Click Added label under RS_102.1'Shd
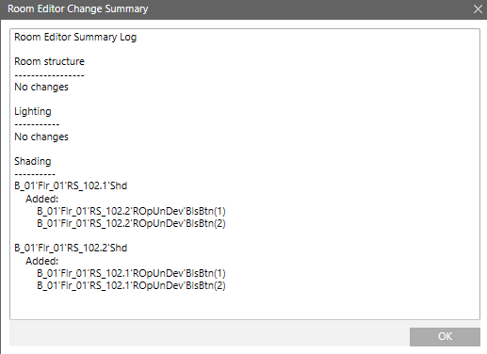This screenshot has height=354, width=487. tap(42, 199)
